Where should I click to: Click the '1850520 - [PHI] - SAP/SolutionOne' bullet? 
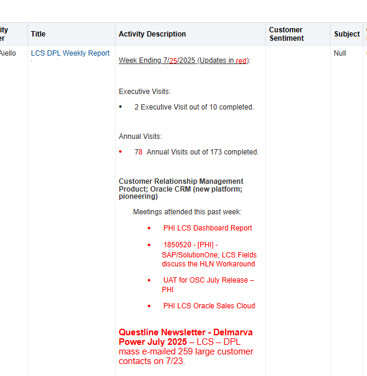pos(209,254)
